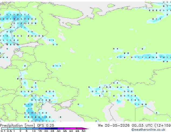The image size is (171, 132).
Task: Choose the 40 to 45 mm magenta swatch
Action: pos(73,128)
